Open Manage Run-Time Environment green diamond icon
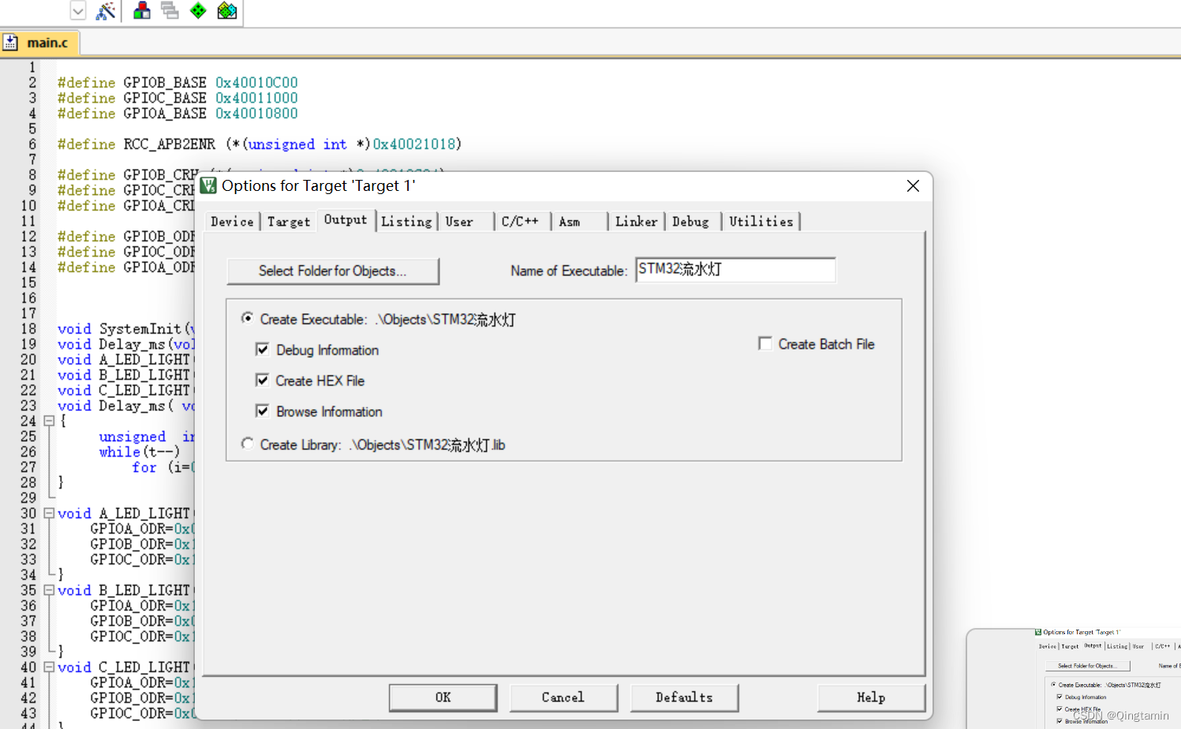The image size is (1181, 729). coord(197,11)
